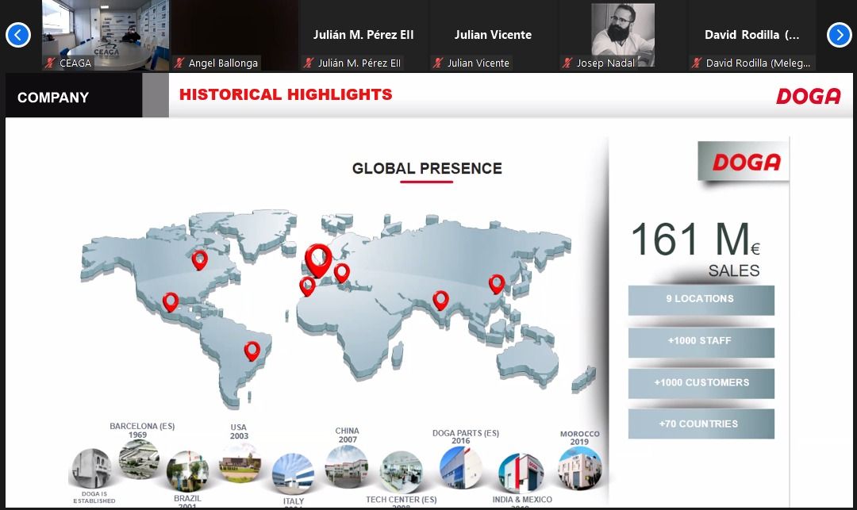Click Angel Ballonga muted microphone icon
Viewport: 857px width, 510px height.
pos(179,63)
